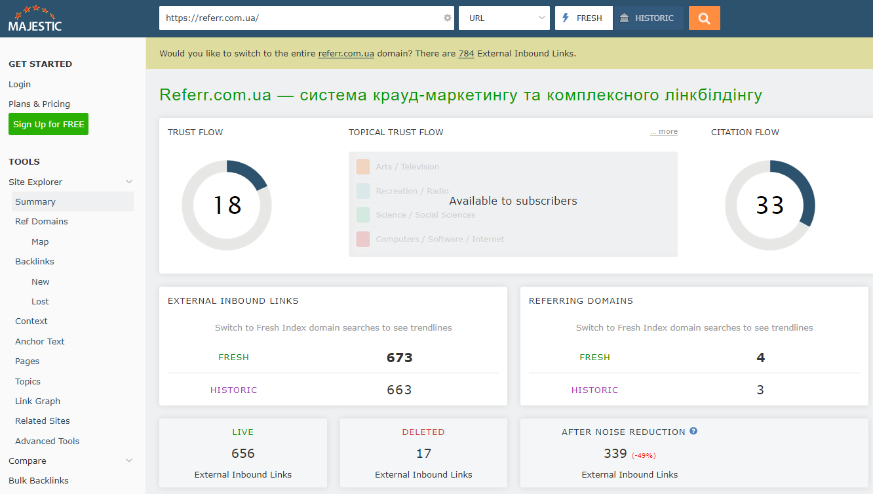This screenshot has width=873, height=494.
Task: Select the lightning Fresh index icon
Action: click(565, 18)
